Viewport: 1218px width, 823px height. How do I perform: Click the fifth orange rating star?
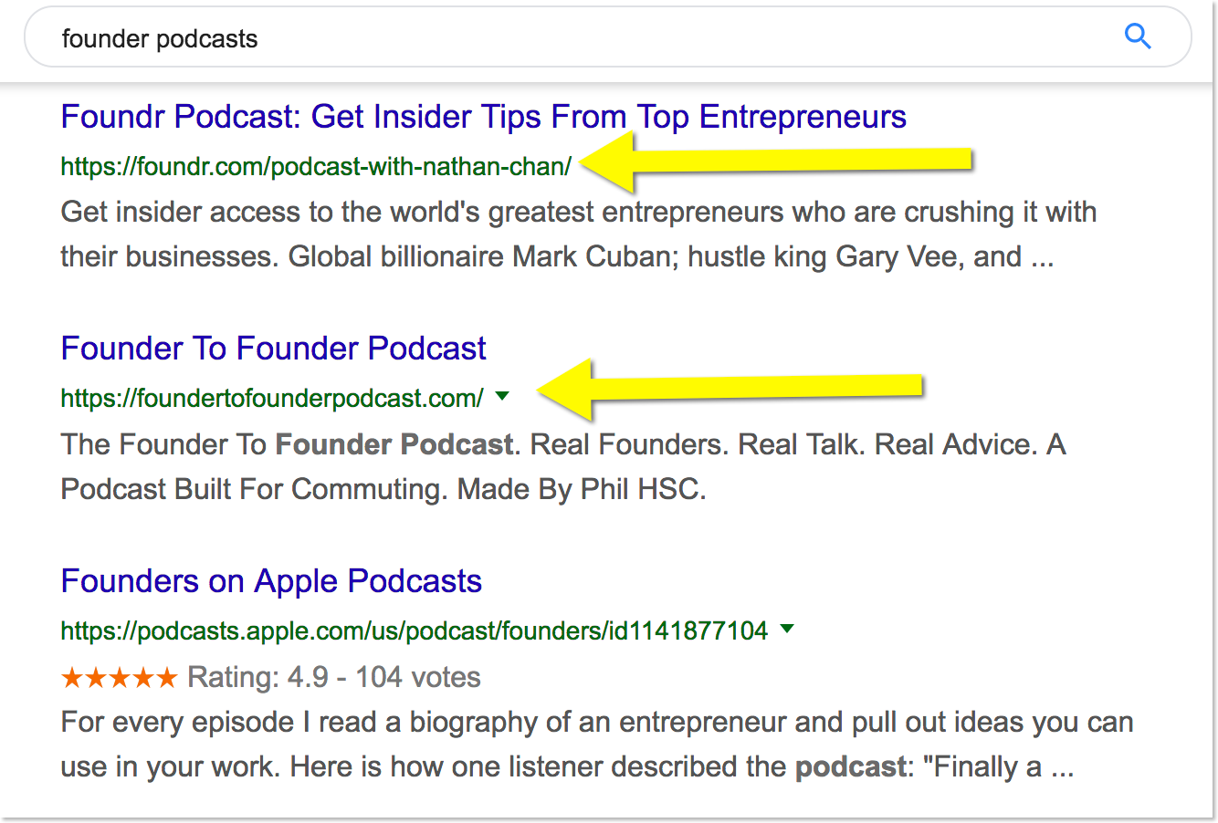click(x=166, y=678)
